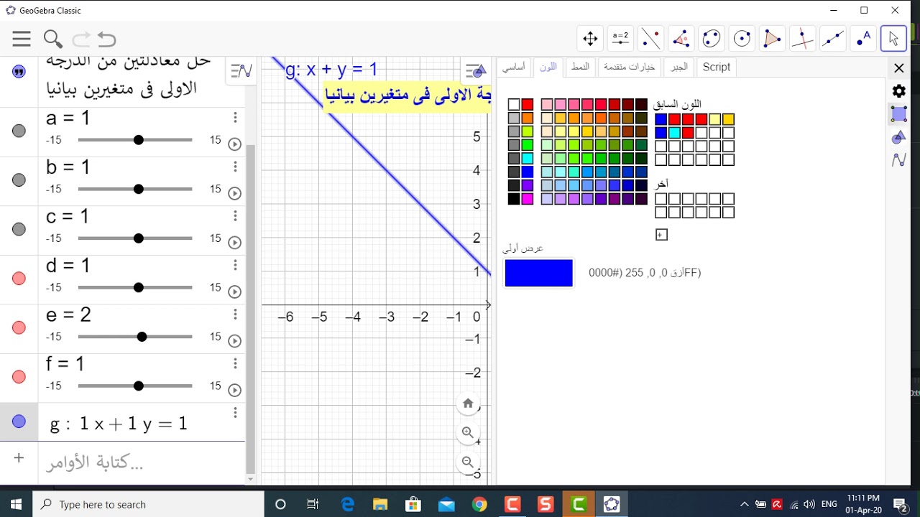Open more options for f = 1
This screenshot has width=920, height=517.
[x=235, y=363]
